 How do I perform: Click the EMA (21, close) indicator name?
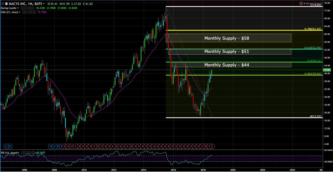click(x=9, y=12)
